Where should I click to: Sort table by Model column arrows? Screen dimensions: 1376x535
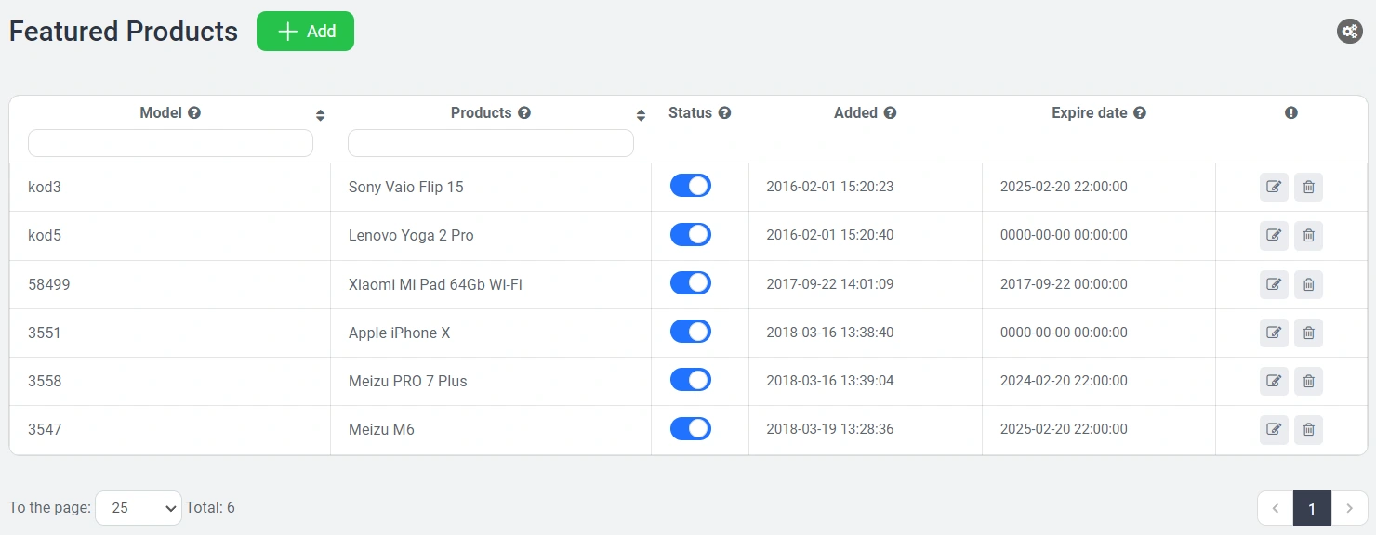[320, 115]
